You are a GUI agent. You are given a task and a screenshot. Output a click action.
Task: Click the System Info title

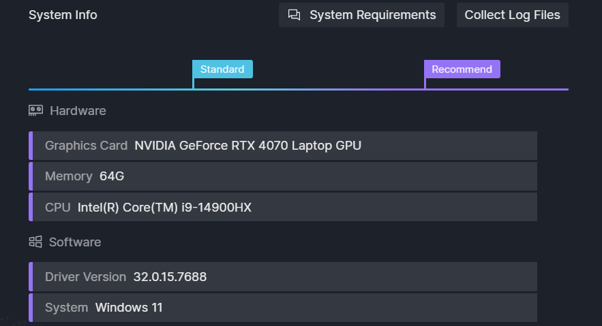63,15
